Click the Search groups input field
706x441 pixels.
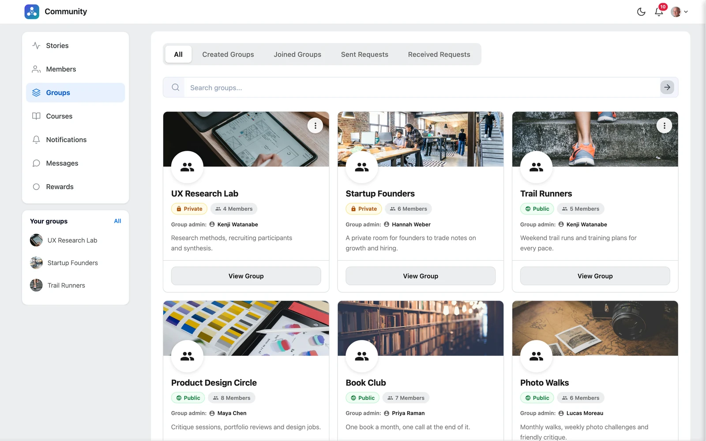422,87
